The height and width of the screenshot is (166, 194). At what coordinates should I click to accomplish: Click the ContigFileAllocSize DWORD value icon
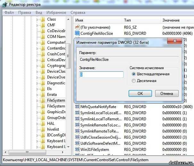point(77,33)
